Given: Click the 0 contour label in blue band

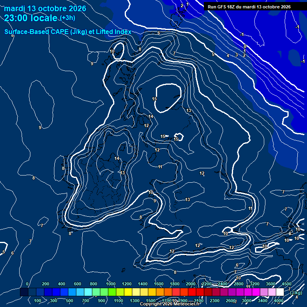Looking at the screenshot, I should pos(245,46).
